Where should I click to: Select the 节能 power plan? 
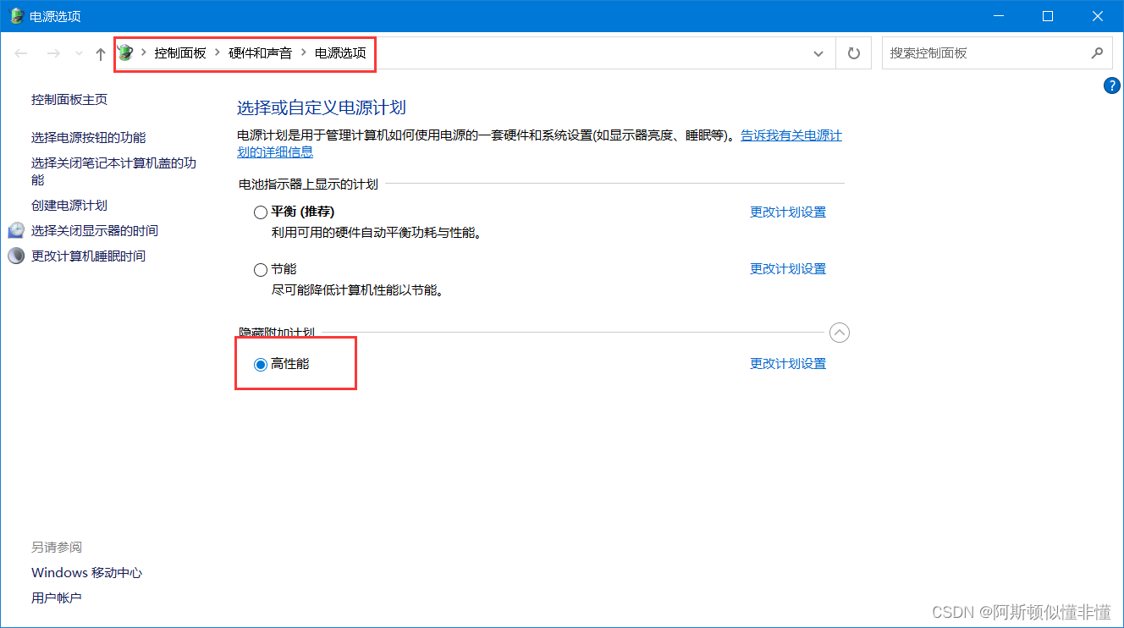coord(261,269)
